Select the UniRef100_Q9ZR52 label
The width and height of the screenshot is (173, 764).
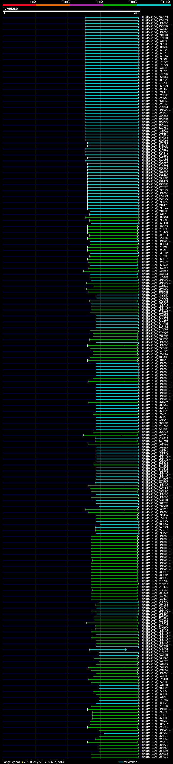[155, 98]
